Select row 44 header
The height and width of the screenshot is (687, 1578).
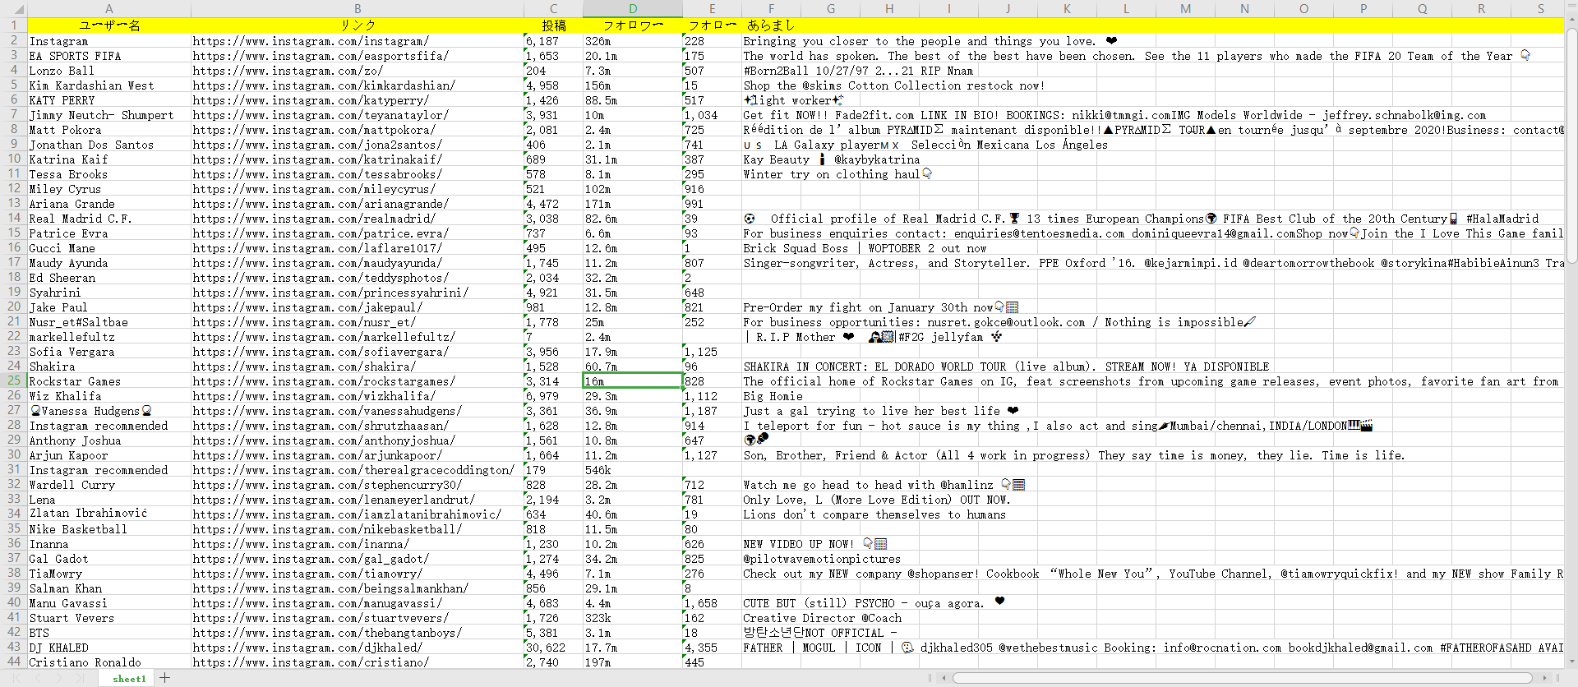point(13,662)
